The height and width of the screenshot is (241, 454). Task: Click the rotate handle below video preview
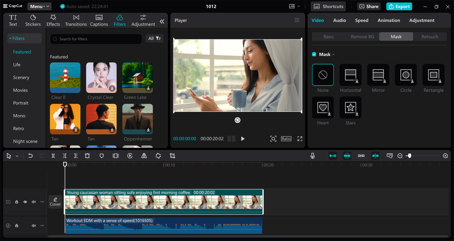click(x=238, y=120)
